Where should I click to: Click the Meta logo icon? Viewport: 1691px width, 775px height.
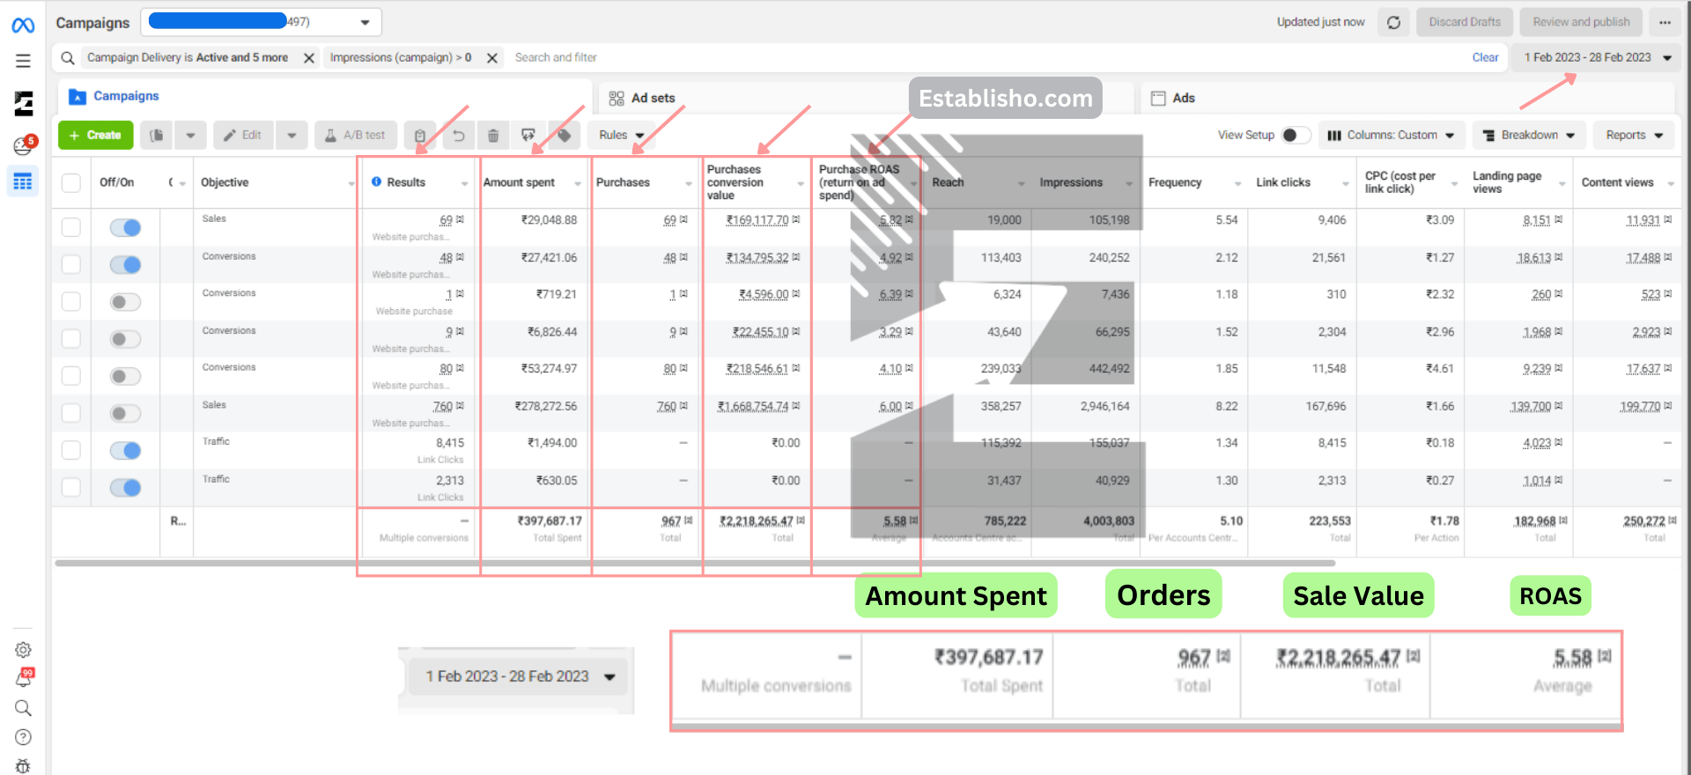(x=23, y=26)
